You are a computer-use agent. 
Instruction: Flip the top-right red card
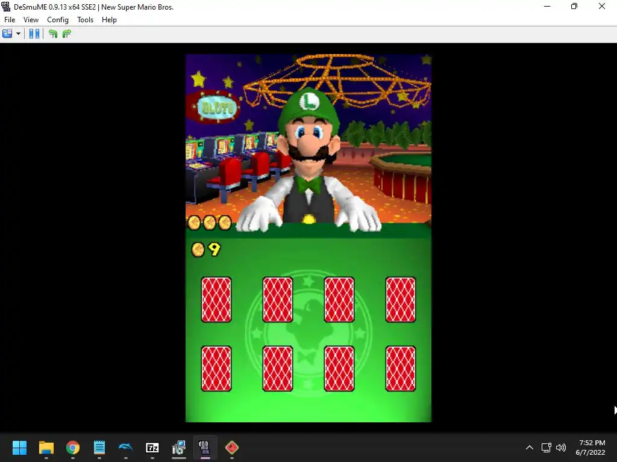click(401, 300)
